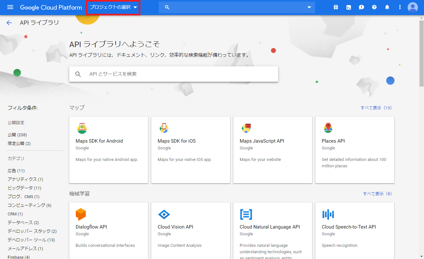Click the magnifier in API search box

pos(78,74)
